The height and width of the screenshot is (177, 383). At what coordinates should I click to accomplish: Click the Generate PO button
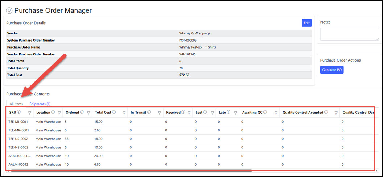[x=332, y=70]
